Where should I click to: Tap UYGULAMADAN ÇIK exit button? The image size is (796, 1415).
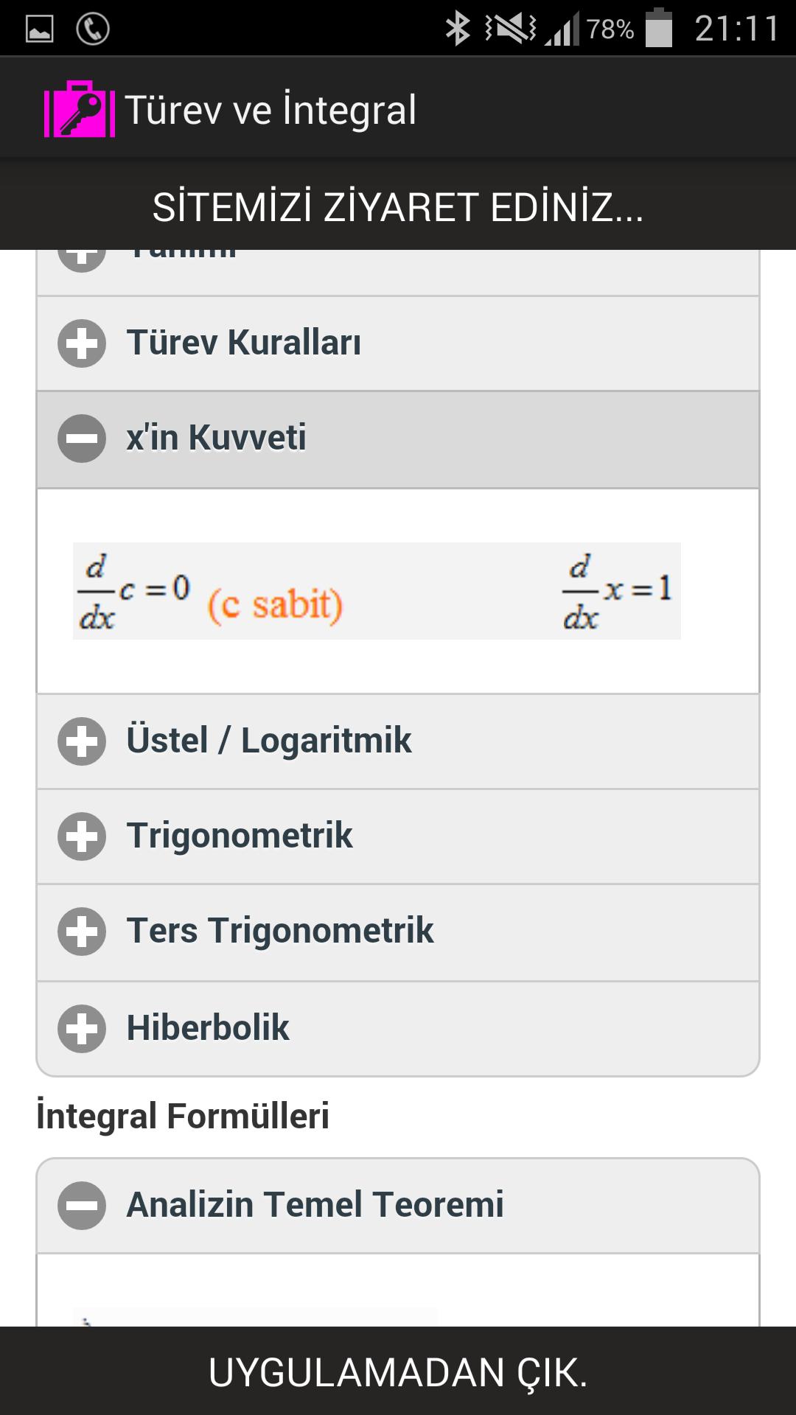pyautogui.click(x=398, y=1372)
